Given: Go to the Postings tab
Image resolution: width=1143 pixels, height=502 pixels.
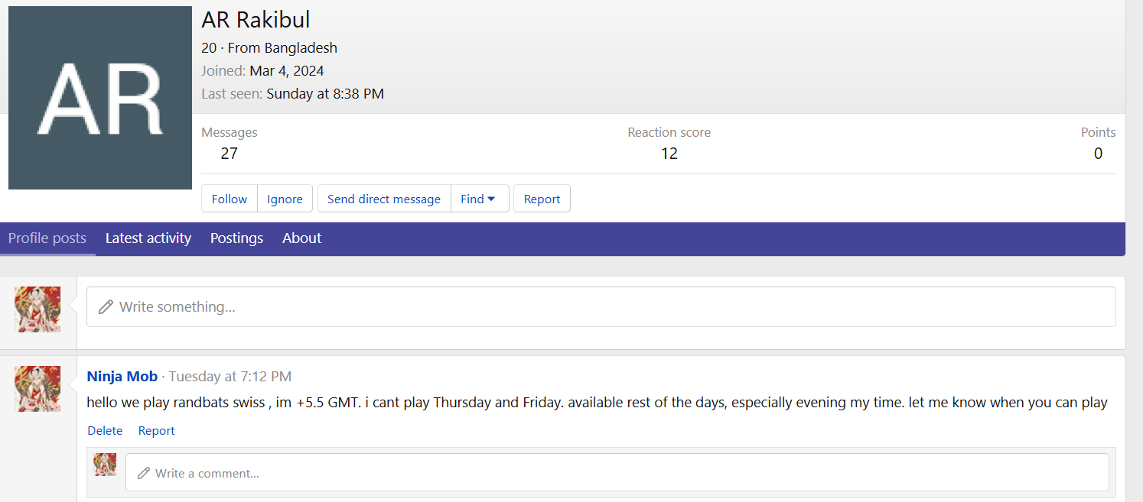Looking at the screenshot, I should coord(236,238).
